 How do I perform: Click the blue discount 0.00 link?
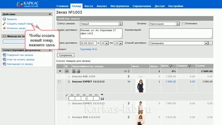coord(193,82)
